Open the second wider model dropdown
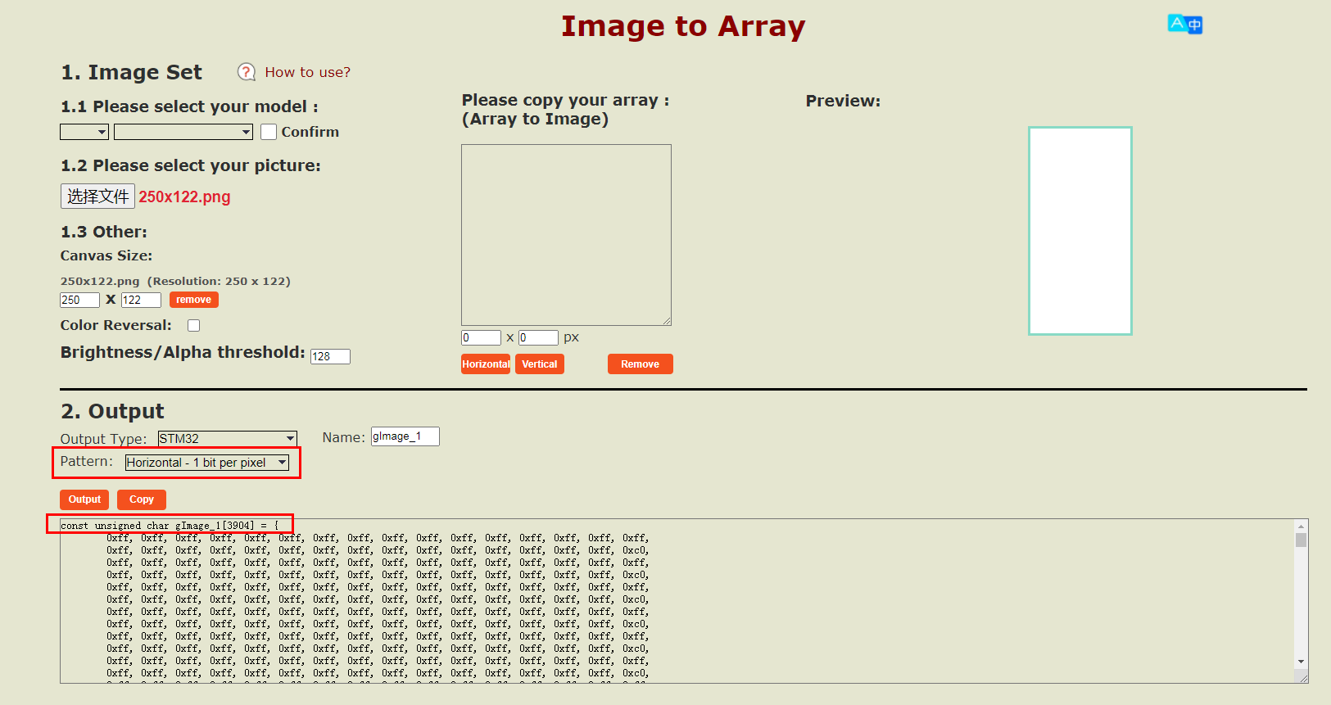The height and width of the screenshot is (705, 1331). [183, 132]
